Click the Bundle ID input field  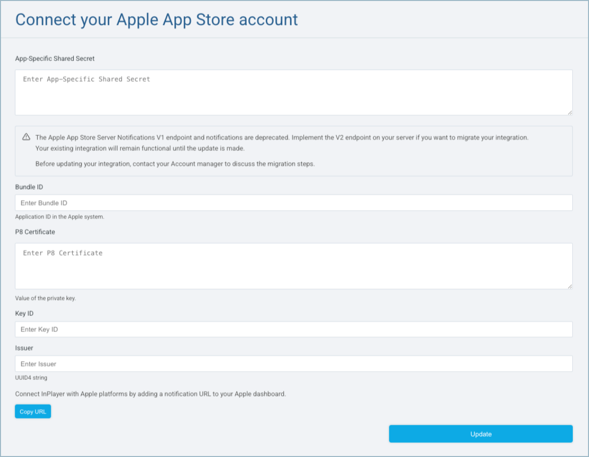294,203
